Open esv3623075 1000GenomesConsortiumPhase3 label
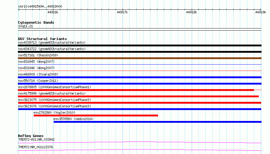The height and width of the screenshot is (154, 270). point(55,100)
